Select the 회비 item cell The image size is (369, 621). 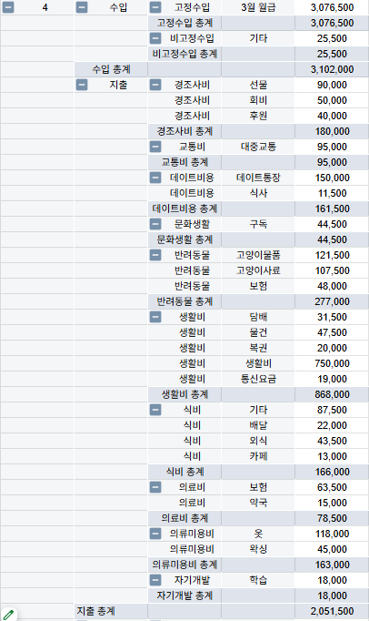(258, 100)
